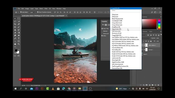The image size is (175, 98).
Task: Select the Brush tool
Action: click(x=19, y=27)
